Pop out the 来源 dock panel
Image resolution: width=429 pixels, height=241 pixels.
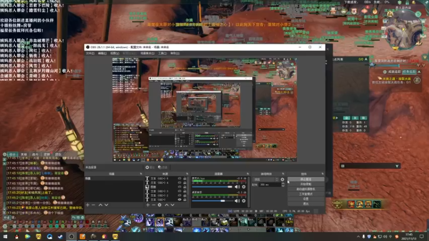point(187,174)
